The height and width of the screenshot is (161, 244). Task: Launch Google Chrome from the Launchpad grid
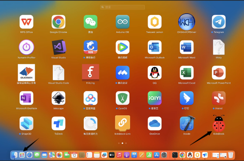(58, 22)
